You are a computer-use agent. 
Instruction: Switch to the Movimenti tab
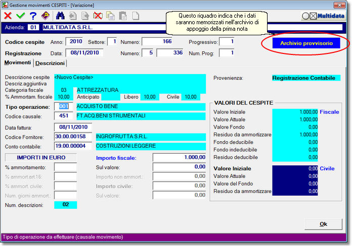[18, 63]
